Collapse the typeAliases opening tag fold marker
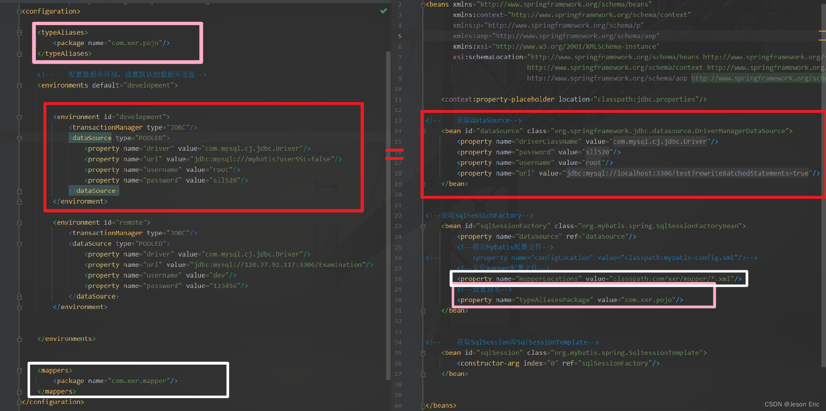The image size is (826, 411). [x=19, y=33]
